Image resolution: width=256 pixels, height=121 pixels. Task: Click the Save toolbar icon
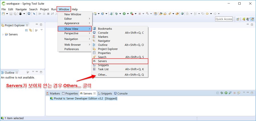click(x=11, y=14)
